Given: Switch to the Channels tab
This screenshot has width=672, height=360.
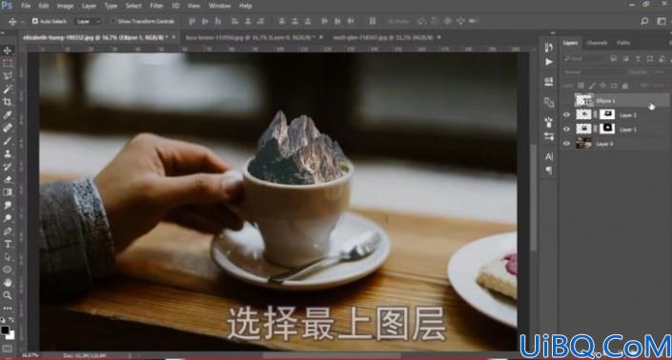Looking at the screenshot, I should point(597,43).
